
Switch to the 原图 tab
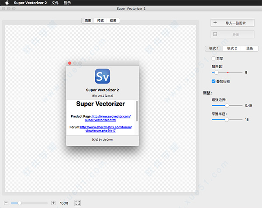(x=88, y=21)
